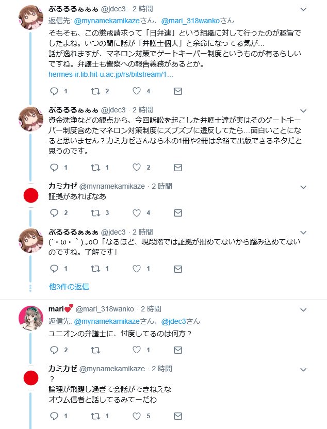Screen dimensions: 327x429
Task: Send the 資金洗浄 tweet via direct message
Action: point(178,168)
